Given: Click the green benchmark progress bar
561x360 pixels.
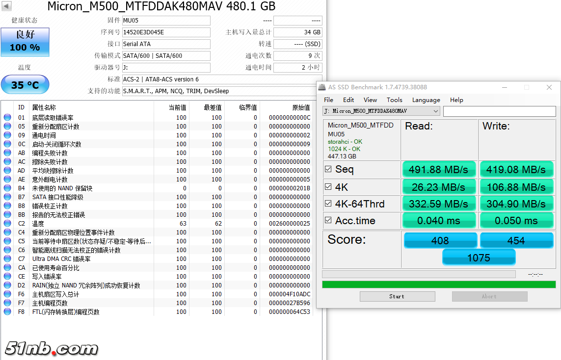Looking at the screenshot, I should [438, 284].
